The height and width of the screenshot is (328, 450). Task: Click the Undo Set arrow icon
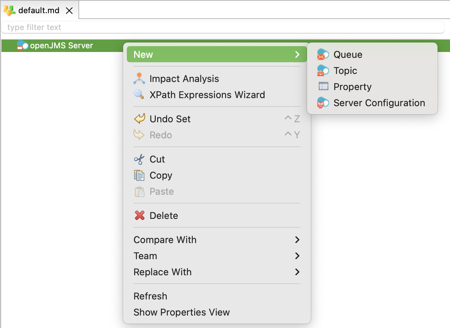tap(140, 118)
